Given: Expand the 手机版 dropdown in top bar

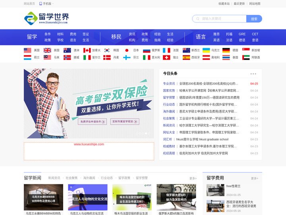Looking at the screenshot, I should [x=46, y=4].
